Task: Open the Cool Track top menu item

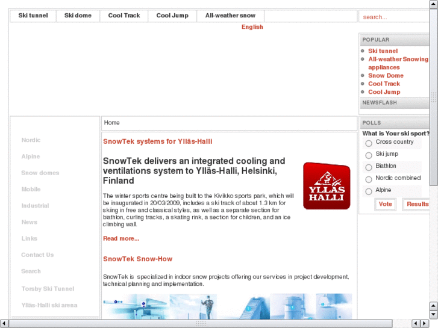Action: pos(124,16)
